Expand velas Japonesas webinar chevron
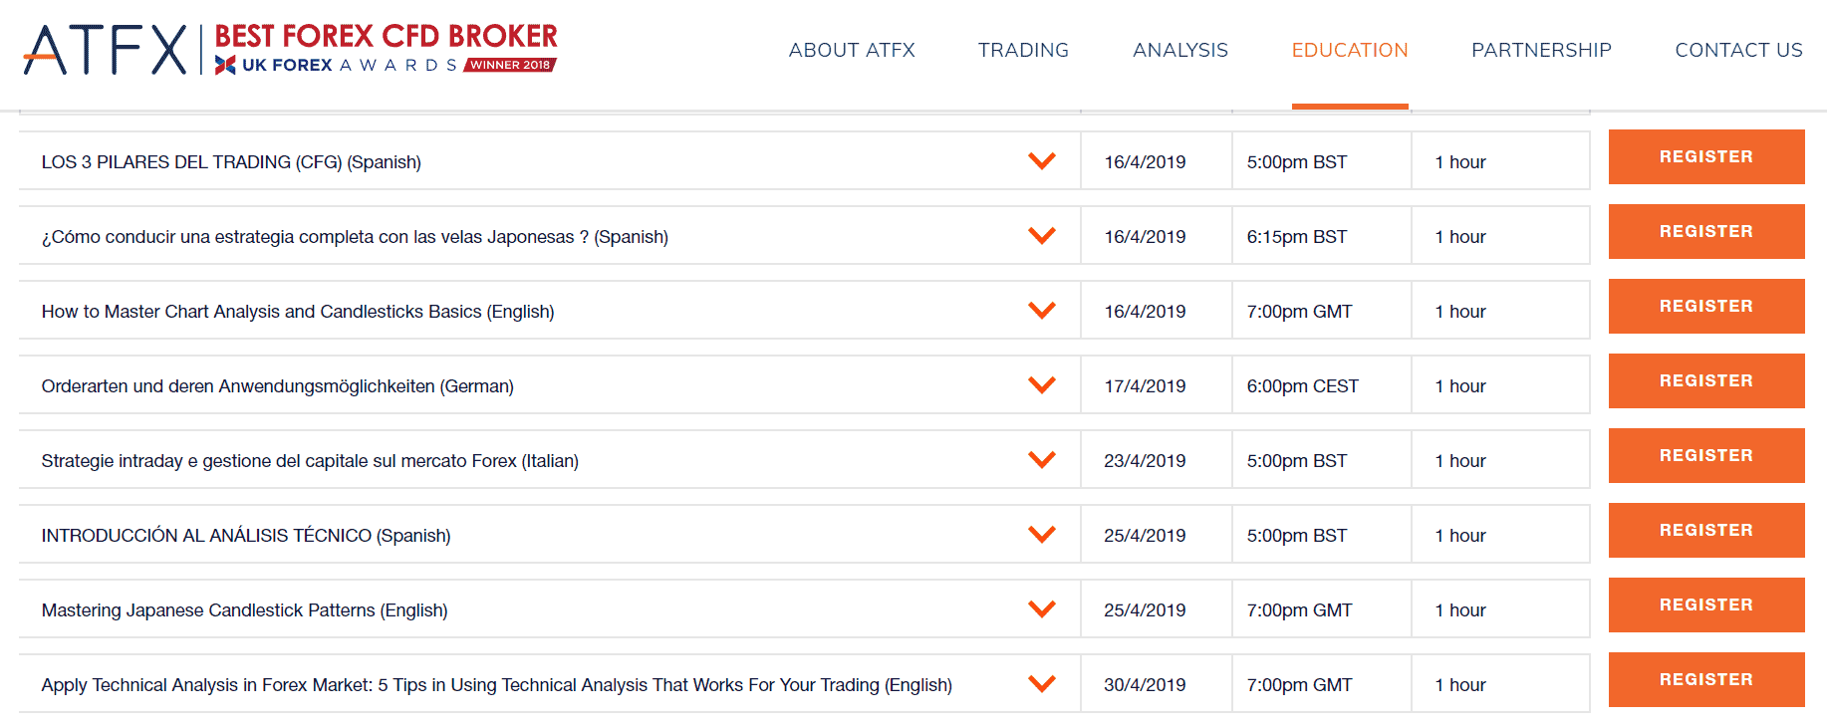This screenshot has height=724, width=1827. (1042, 236)
